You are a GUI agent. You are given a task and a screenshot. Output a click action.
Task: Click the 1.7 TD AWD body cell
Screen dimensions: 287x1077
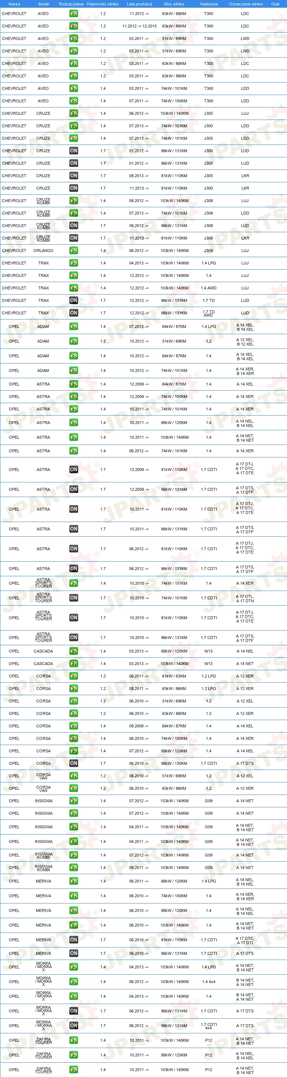pyautogui.click(x=208, y=313)
